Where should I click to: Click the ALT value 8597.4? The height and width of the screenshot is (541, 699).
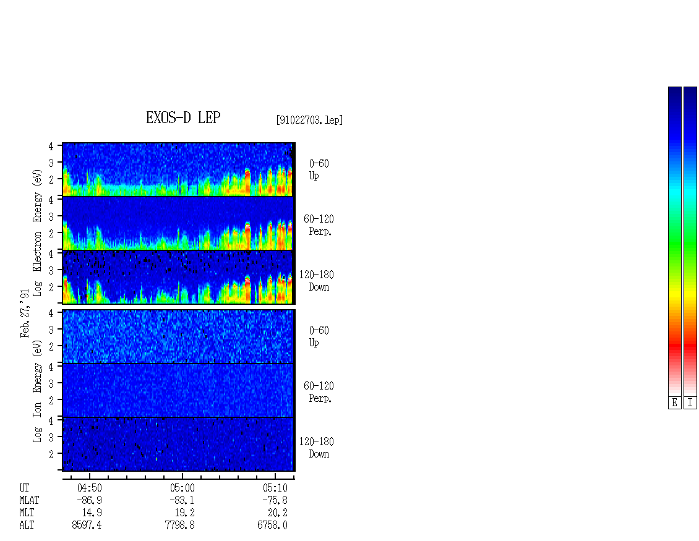(x=87, y=526)
